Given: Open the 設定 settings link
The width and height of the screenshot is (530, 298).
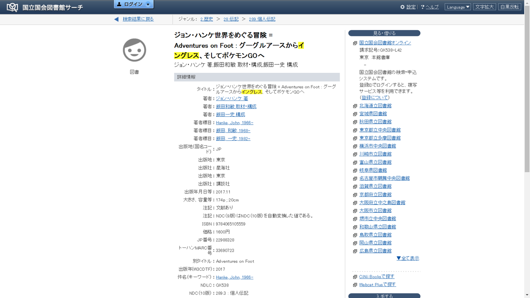Looking at the screenshot, I should coord(411,7).
